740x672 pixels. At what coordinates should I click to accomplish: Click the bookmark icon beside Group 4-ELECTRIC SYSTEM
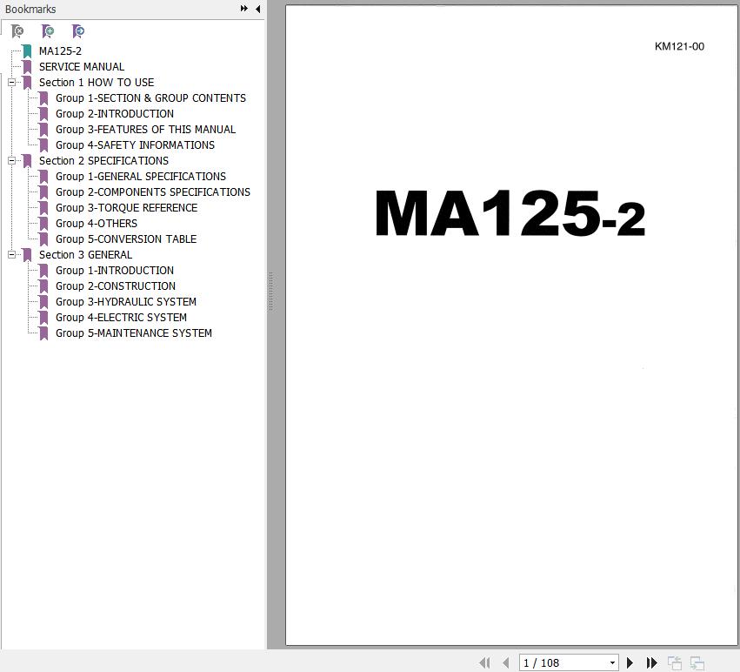(x=43, y=317)
